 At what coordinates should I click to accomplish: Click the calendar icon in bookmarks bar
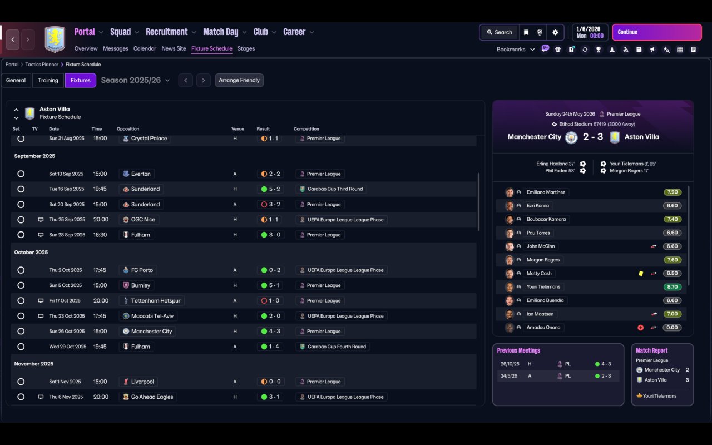click(680, 50)
